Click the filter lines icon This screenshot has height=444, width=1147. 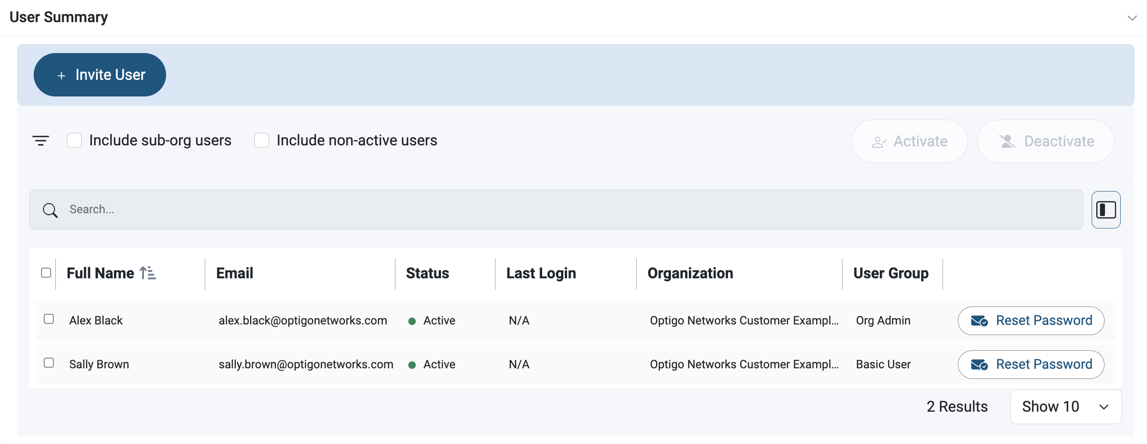41,140
